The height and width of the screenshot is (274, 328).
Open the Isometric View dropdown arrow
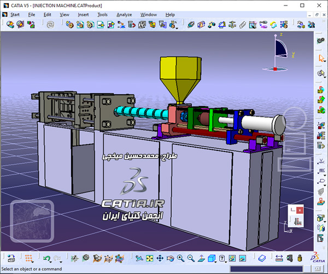215,262
